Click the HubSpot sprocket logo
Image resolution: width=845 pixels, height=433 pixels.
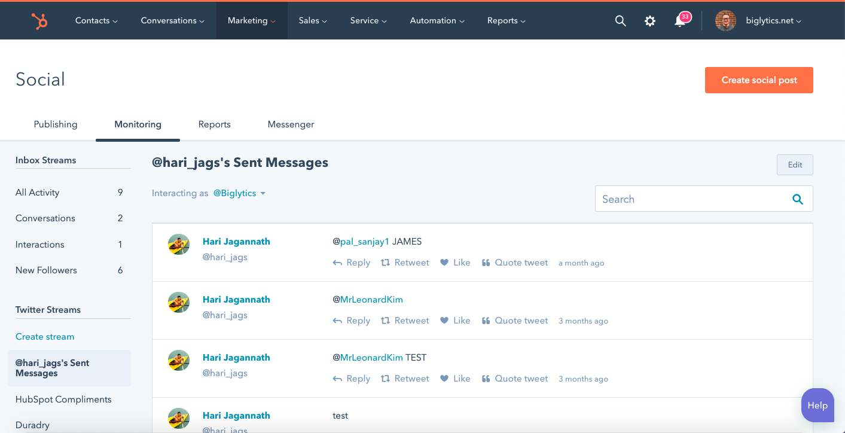pos(39,21)
